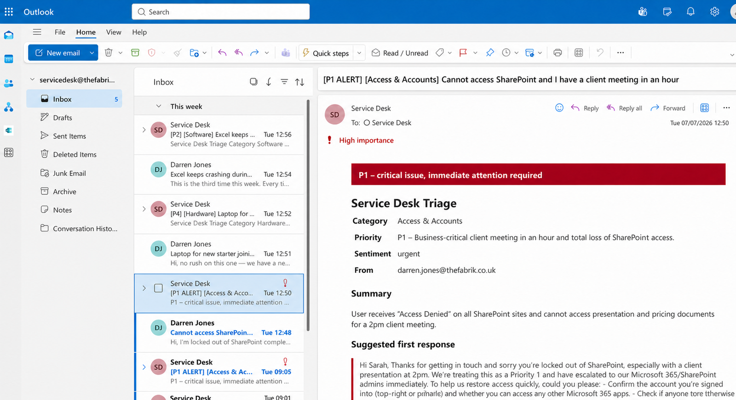Click the Report shield icon in the toolbar

152,53
